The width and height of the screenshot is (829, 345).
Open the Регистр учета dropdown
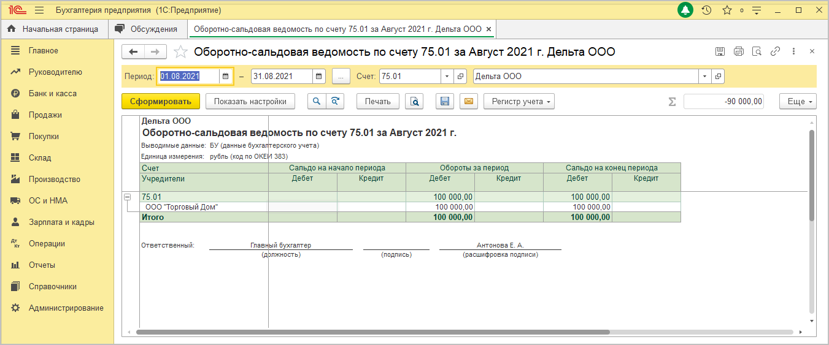coord(519,101)
